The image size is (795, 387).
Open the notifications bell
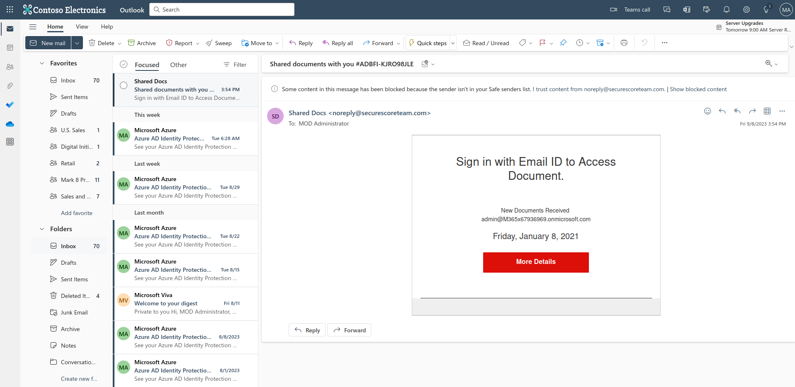click(727, 10)
